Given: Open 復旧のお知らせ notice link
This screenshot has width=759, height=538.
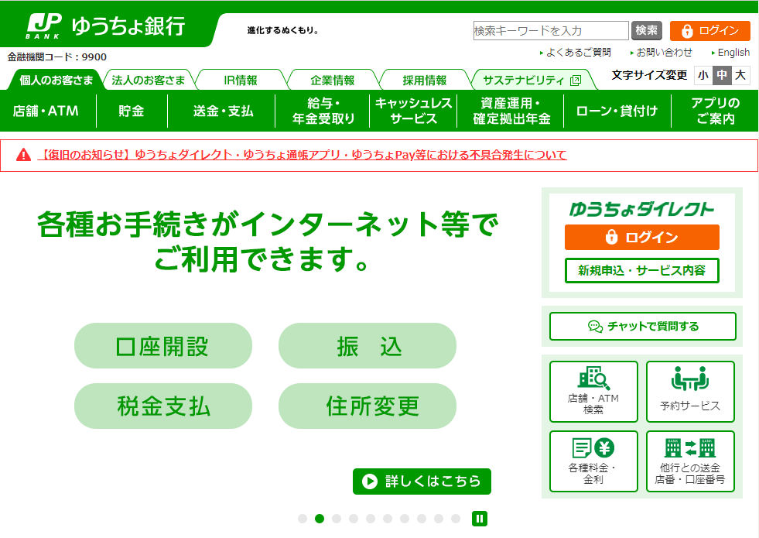Looking at the screenshot, I should click(x=302, y=155).
